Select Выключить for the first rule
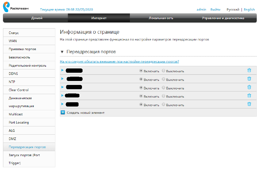Image resolution: width=261 pixels, height=171 pixels. click(163, 71)
